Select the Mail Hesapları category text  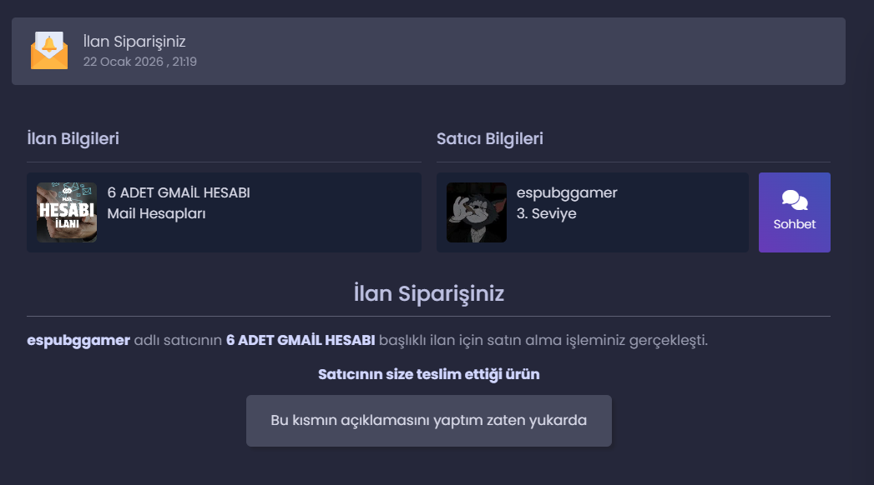coord(156,213)
